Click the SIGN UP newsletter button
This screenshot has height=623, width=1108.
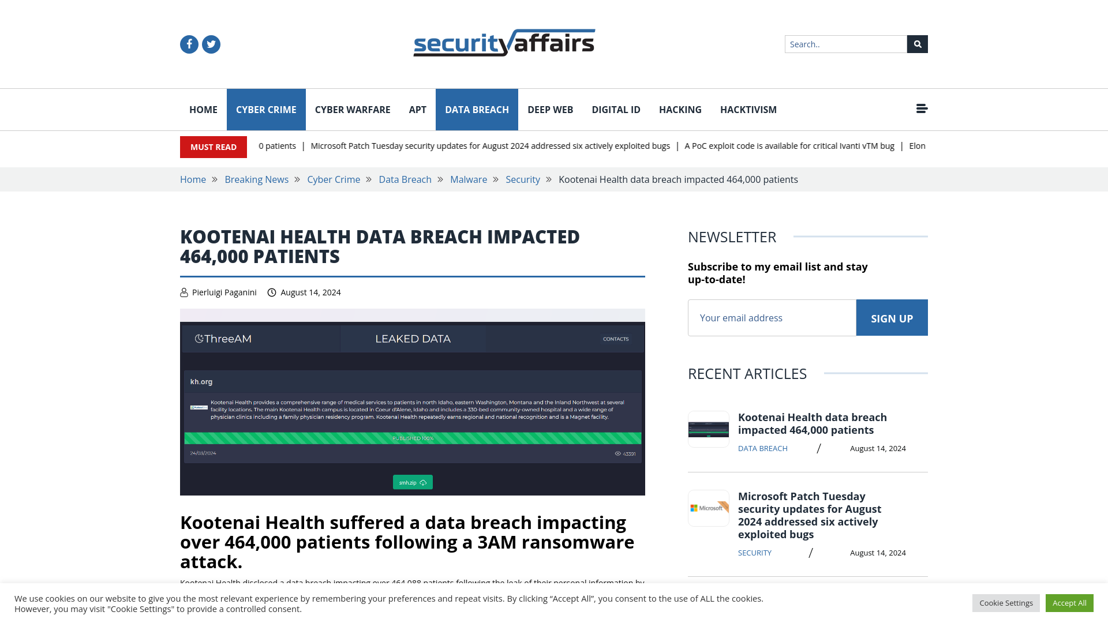pos(891,318)
